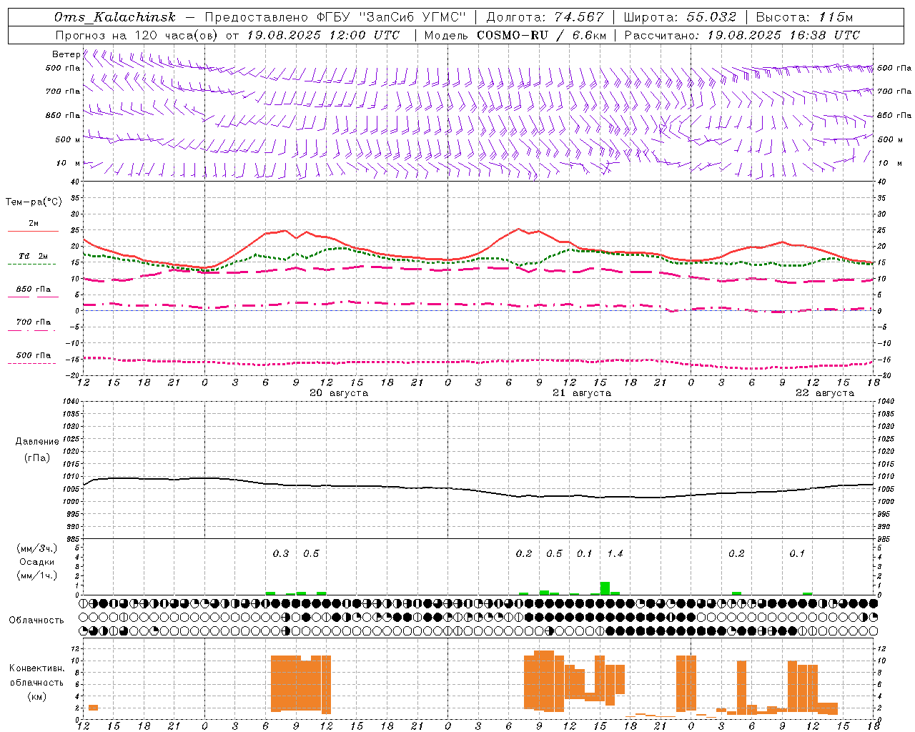Click the forecast start 19.08.2025 12:00 UTC
Screen dimensions: 915x732
[x=323, y=35]
